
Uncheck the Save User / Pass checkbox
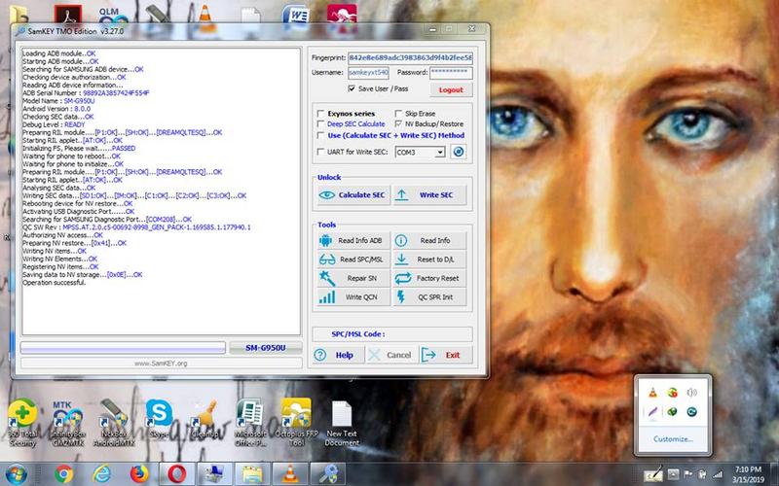click(x=352, y=88)
